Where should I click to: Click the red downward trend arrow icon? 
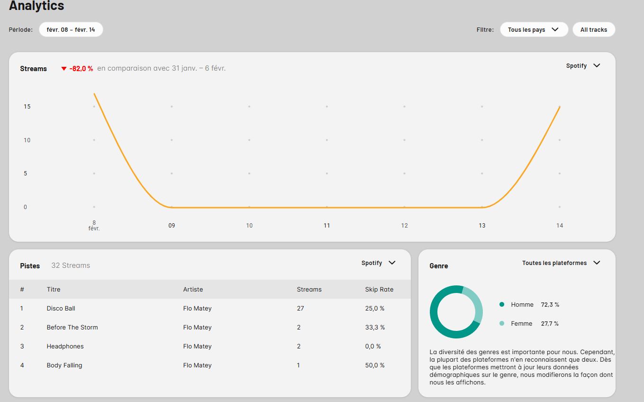64,69
